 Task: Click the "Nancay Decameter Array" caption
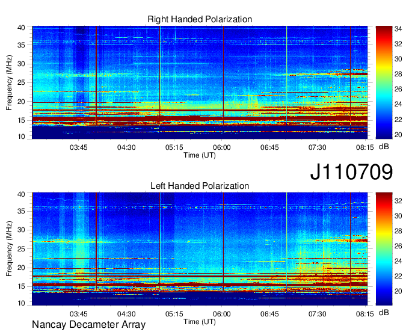tap(88, 325)
